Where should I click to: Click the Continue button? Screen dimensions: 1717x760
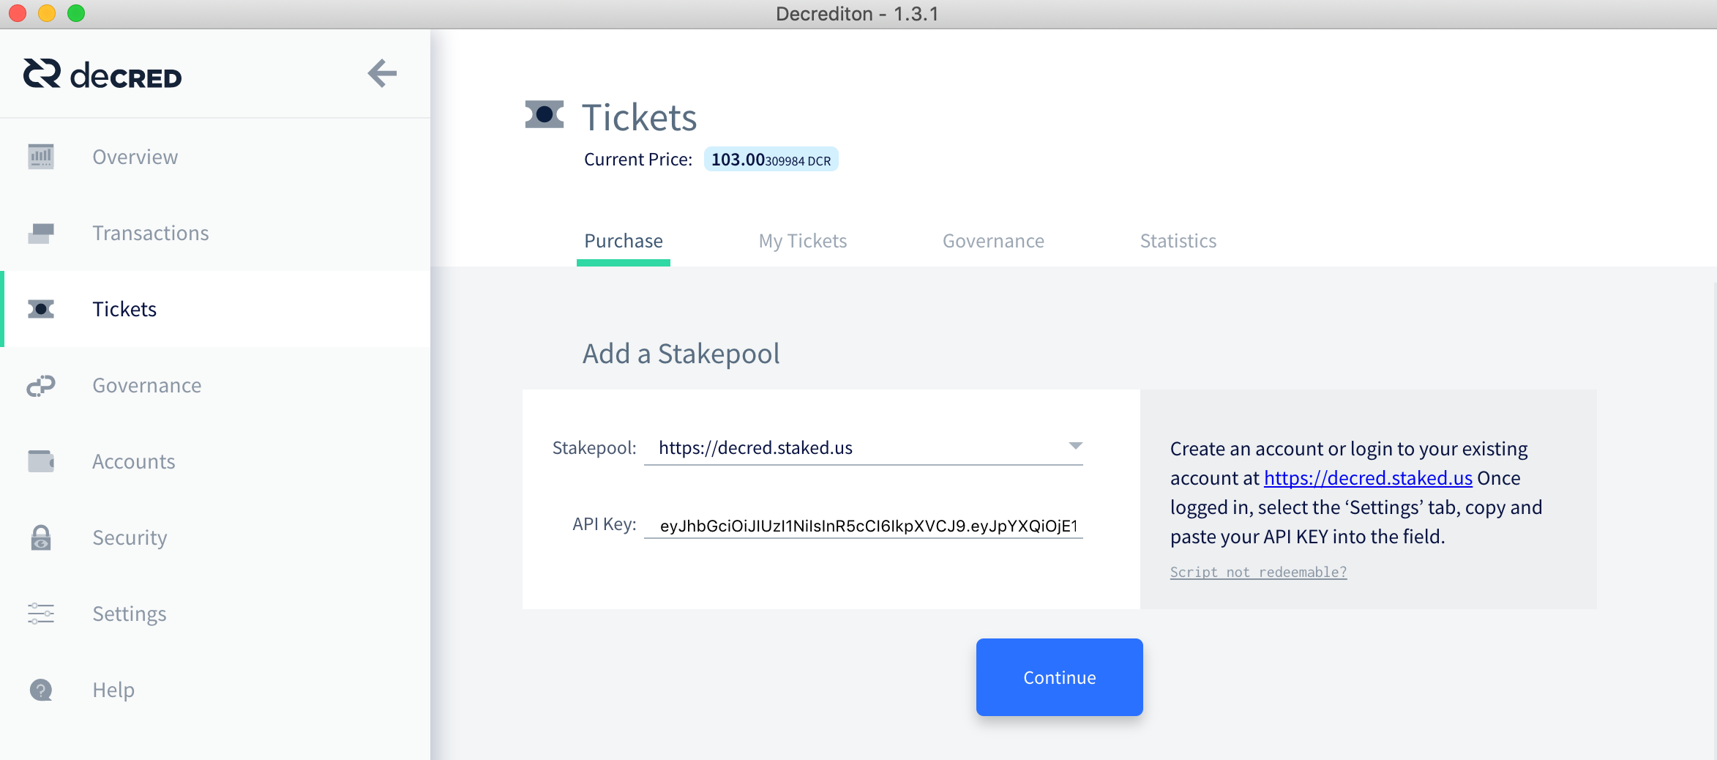[1059, 677]
